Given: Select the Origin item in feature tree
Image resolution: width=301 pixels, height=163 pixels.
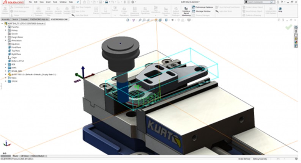Looking at the screenshot, I should tap(14, 57).
